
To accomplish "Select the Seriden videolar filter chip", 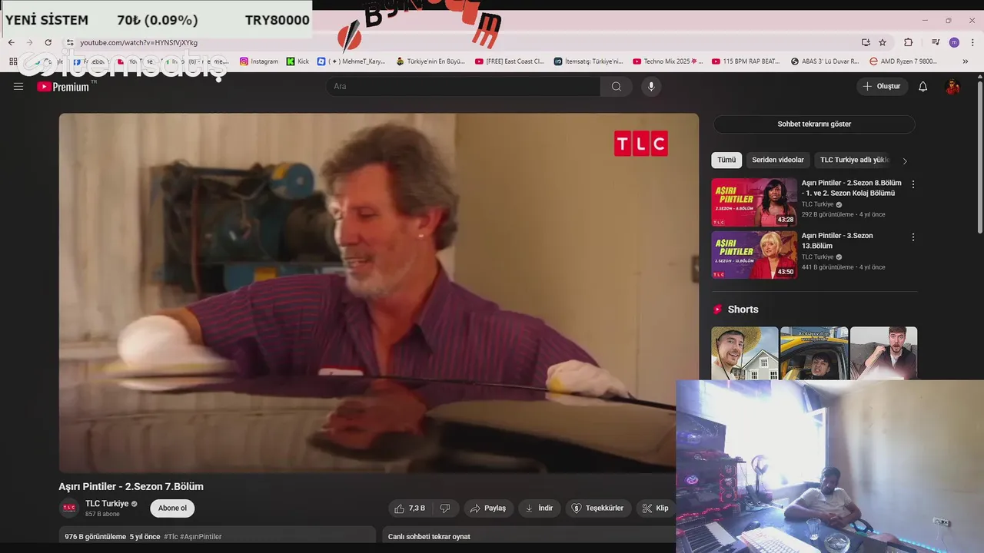I will (778, 160).
